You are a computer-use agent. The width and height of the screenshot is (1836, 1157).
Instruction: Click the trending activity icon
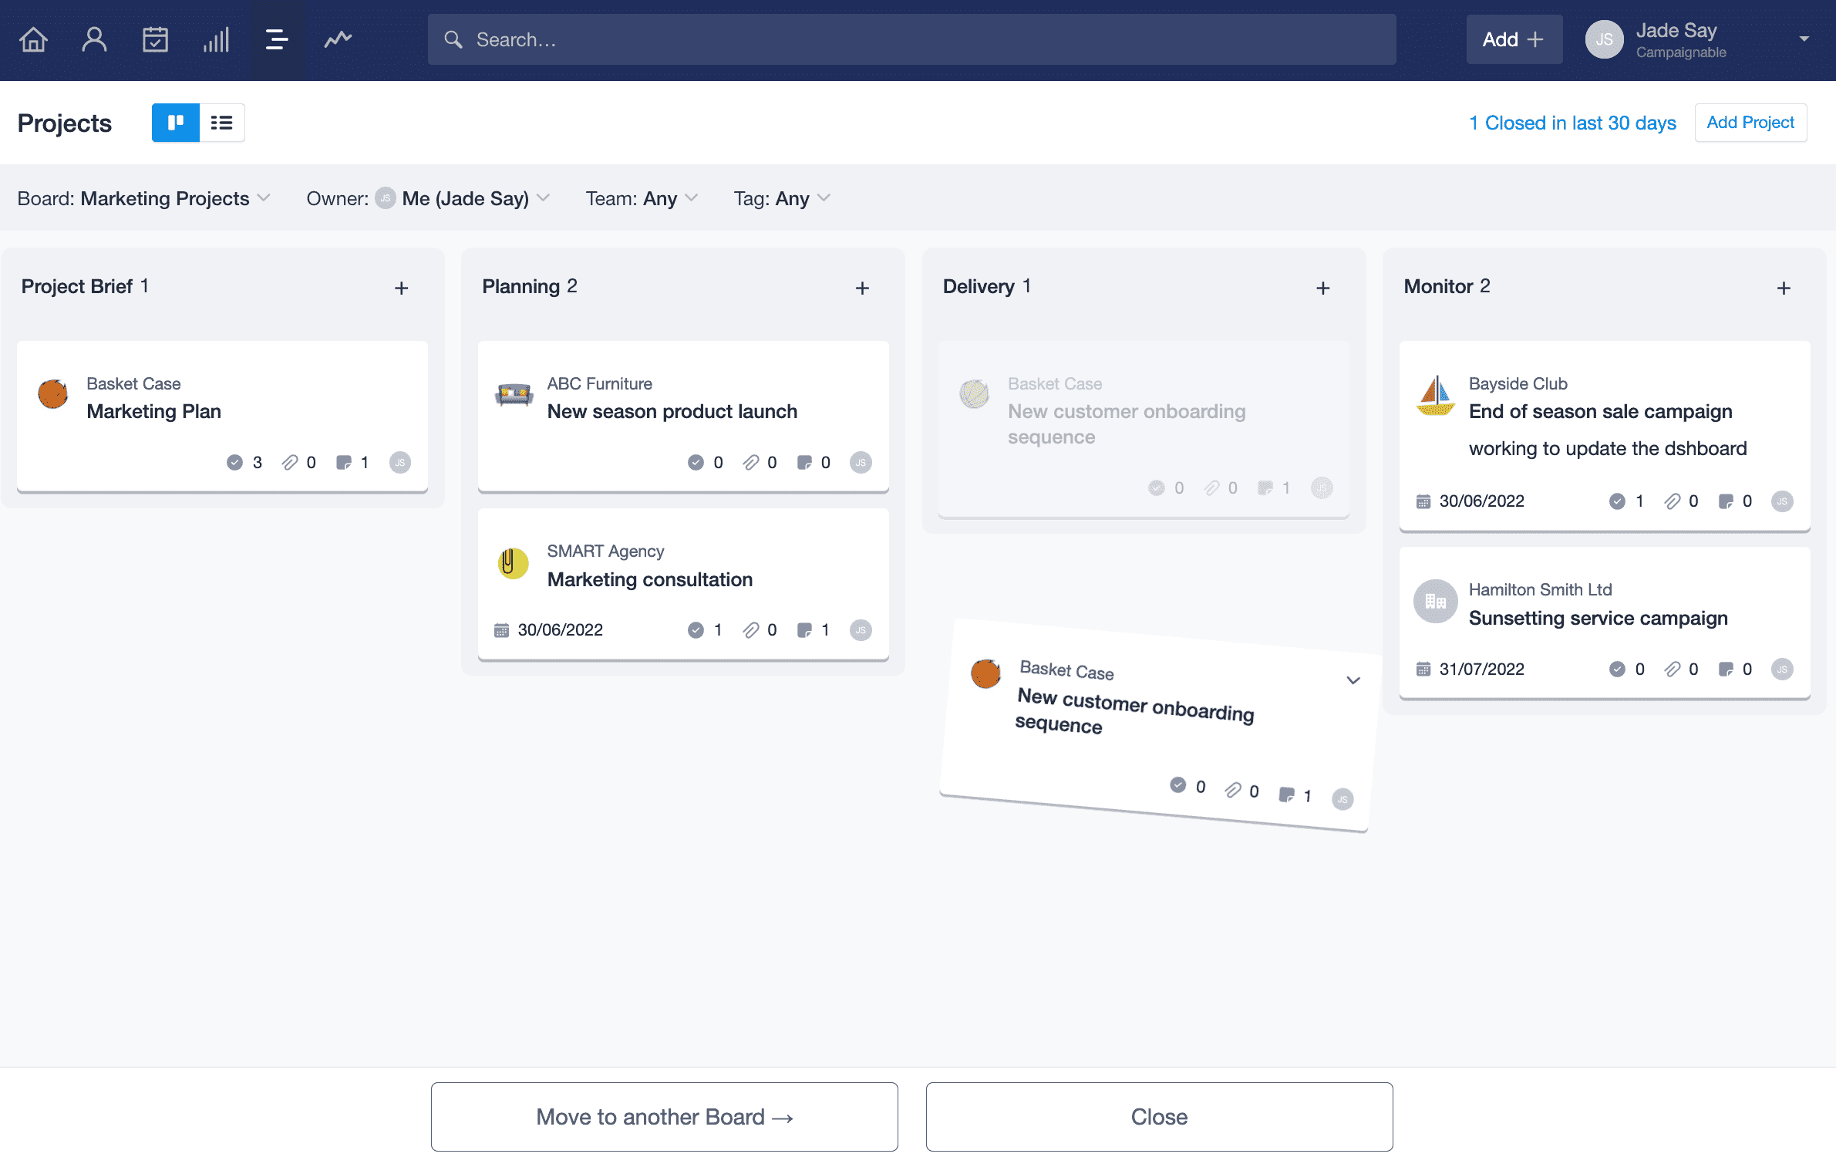point(337,39)
